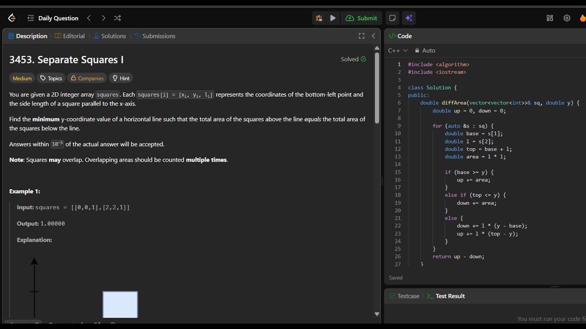The image size is (586, 329).
Task: Click the "double up = 0, down = 0;" line
Action: pos(469,111)
